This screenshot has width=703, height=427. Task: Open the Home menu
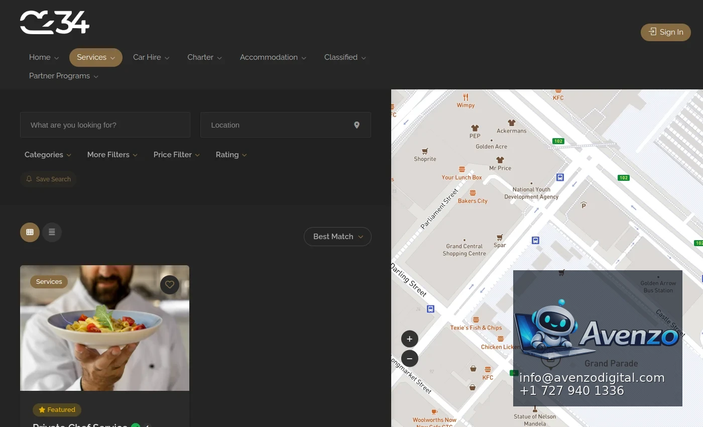(x=44, y=57)
